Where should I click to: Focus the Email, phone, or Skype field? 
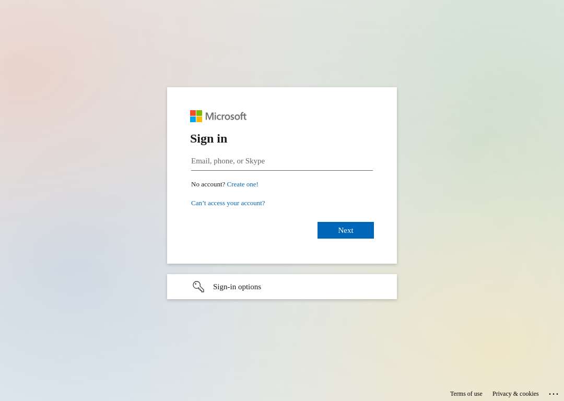coord(282,161)
